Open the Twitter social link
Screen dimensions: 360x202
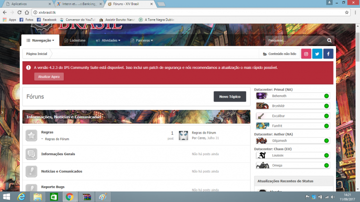tap(317, 54)
